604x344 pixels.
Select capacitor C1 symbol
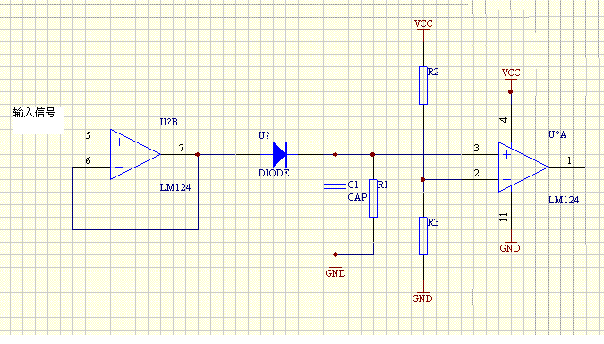(x=336, y=186)
